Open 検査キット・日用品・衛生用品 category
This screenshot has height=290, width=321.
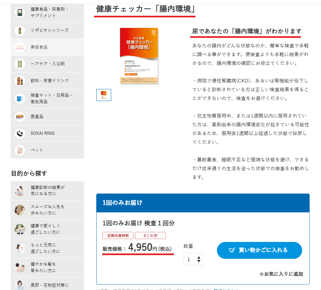47,99
